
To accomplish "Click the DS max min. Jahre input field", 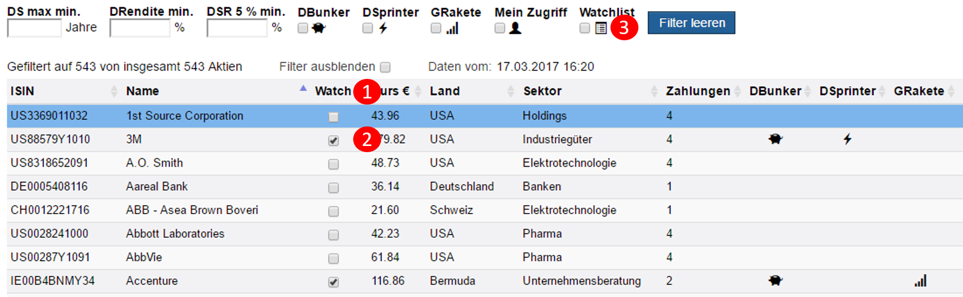I will tap(34, 28).
